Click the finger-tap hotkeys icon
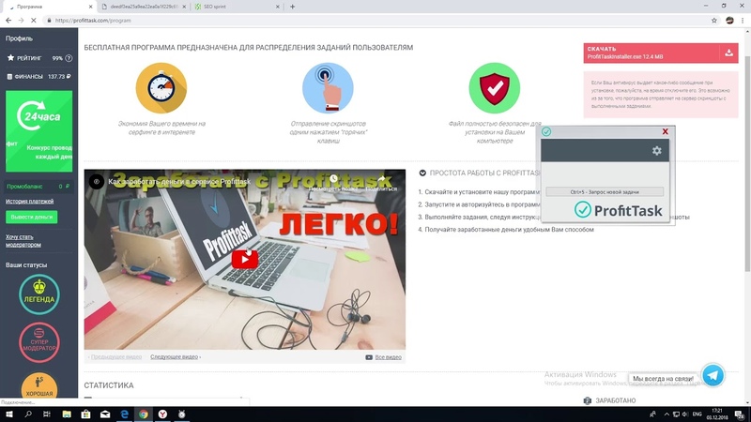The width and height of the screenshot is (751, 422). pos(328,88)
